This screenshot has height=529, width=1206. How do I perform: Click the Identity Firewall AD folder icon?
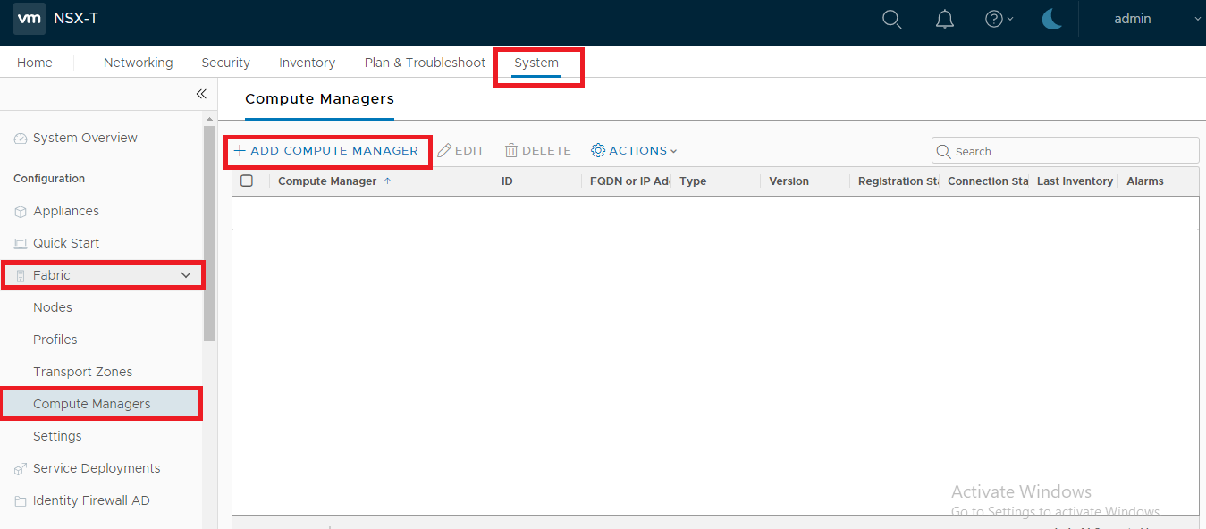[21, 501]
